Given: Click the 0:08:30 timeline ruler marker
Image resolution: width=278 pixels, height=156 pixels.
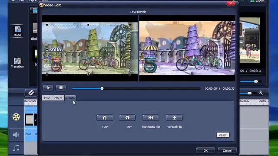Looking at the screenshot, I should pyautogui.click(x=245, y=101).
